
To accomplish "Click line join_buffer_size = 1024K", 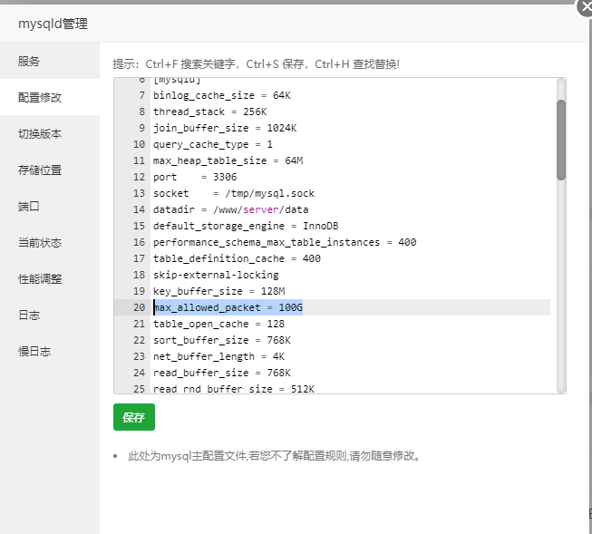I will pyautogui.click(x=225, y=128).
